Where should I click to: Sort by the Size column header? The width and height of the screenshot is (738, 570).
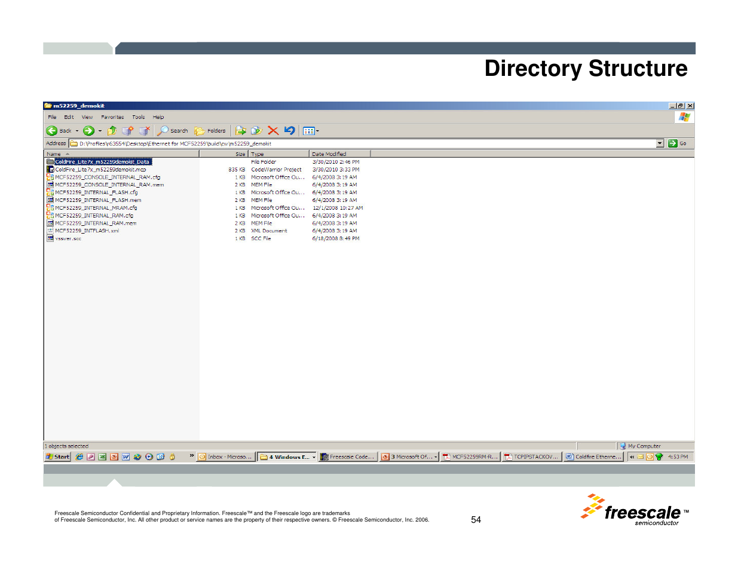(x=223, y=154)
